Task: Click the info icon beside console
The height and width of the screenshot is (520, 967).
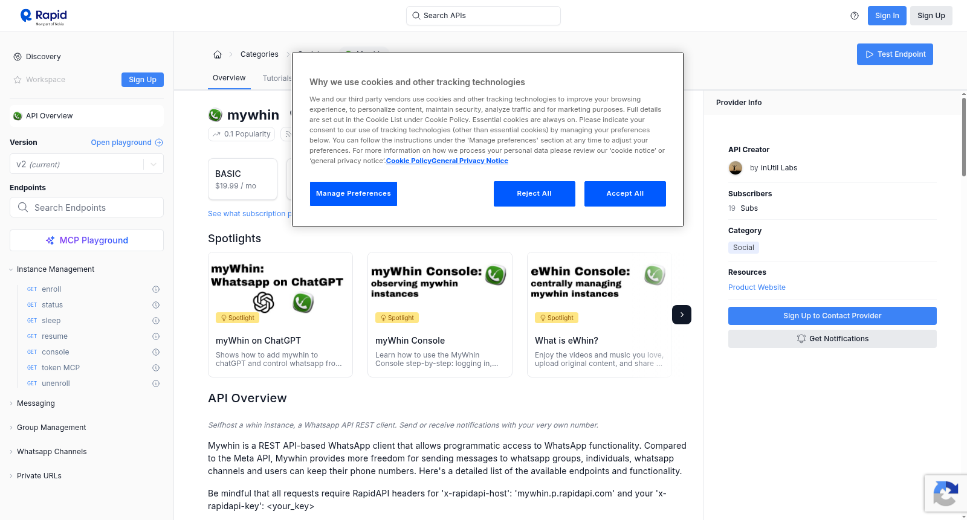Action: pyautogui.click(x=156, y=352)
